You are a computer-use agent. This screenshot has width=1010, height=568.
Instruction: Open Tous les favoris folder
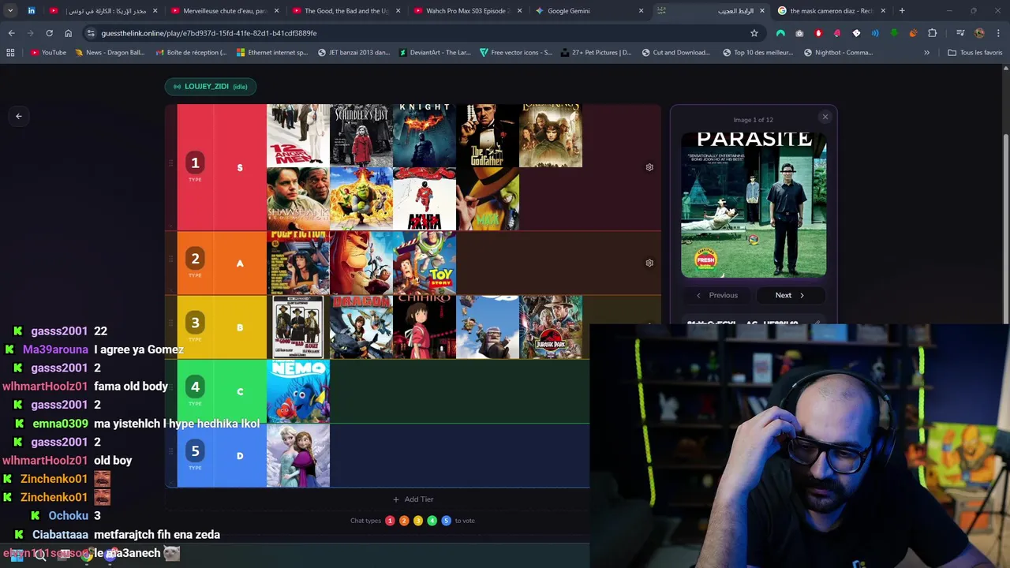[x=974, y=53]
